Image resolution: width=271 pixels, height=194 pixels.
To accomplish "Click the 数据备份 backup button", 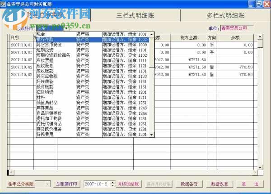I will tap(189, 184).
